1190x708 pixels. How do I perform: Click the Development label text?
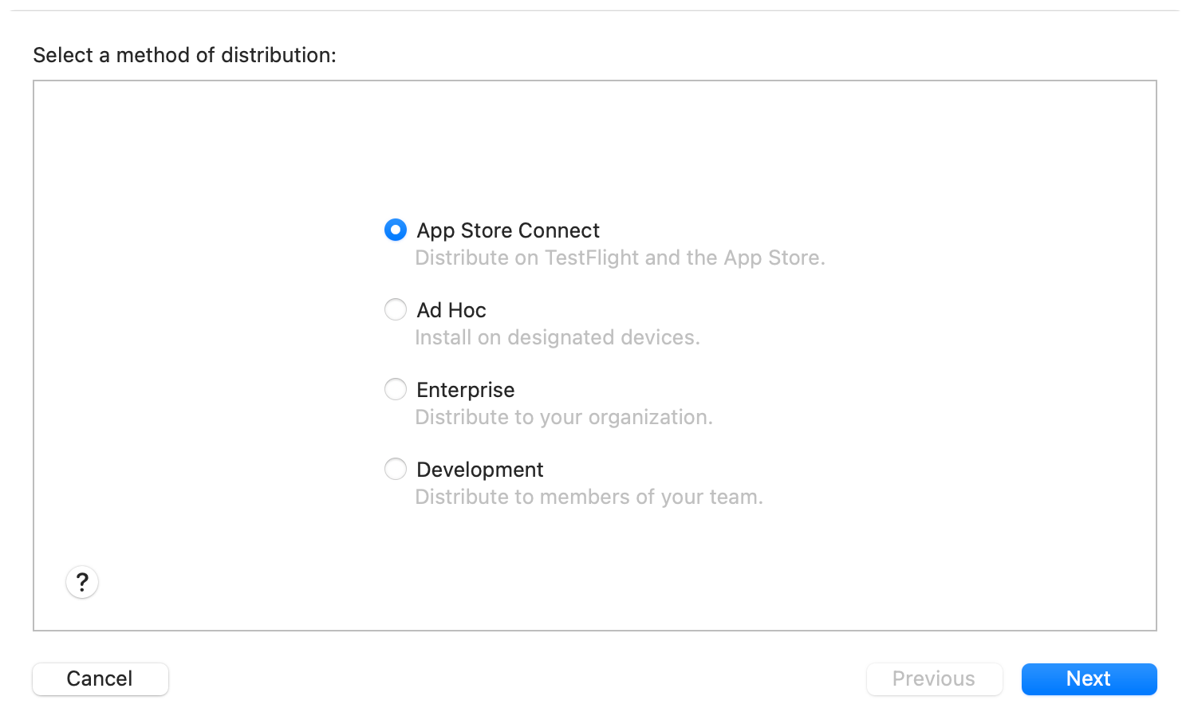point(479,469)
